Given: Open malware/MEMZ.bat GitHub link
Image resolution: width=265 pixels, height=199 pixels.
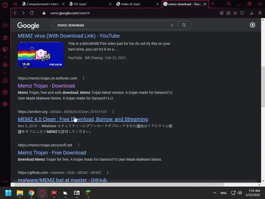Looking at the screenshot, I should [62, 180].
